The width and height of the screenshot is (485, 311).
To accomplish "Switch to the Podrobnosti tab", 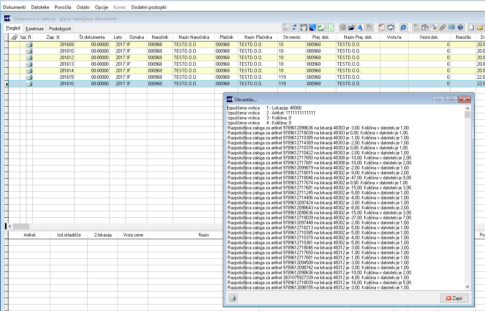I will point(60,29).
